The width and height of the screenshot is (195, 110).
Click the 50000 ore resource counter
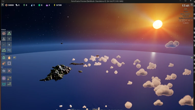coord(10,5)
